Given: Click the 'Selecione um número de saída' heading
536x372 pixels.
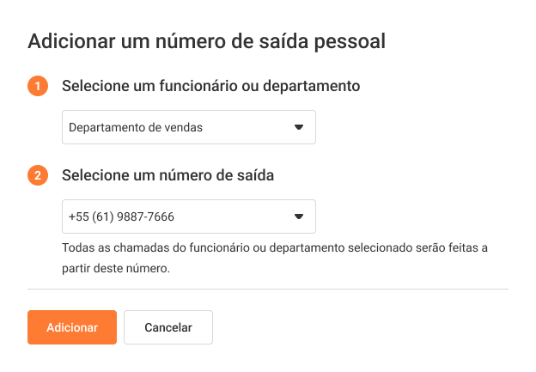Looking at the screenshot, I should [167, 175].
